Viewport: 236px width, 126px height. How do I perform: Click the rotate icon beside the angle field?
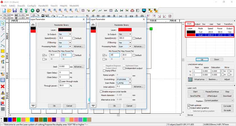click(x=53, y=16)
